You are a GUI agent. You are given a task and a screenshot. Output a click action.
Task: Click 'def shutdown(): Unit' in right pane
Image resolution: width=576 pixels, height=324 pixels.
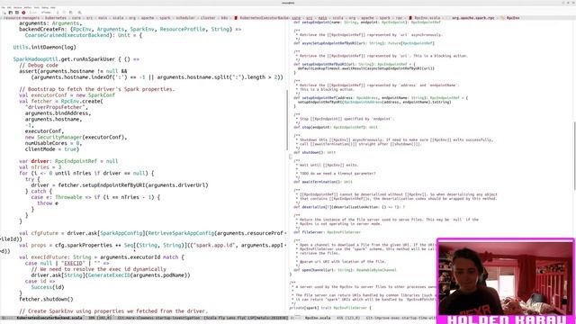pyautogui.click(x=315, y=152)
